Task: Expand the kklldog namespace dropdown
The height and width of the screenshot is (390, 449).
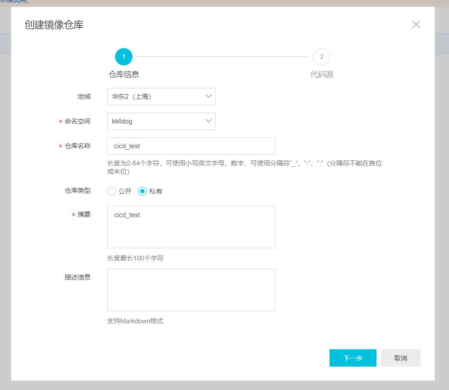Action: tap(156, 121)
